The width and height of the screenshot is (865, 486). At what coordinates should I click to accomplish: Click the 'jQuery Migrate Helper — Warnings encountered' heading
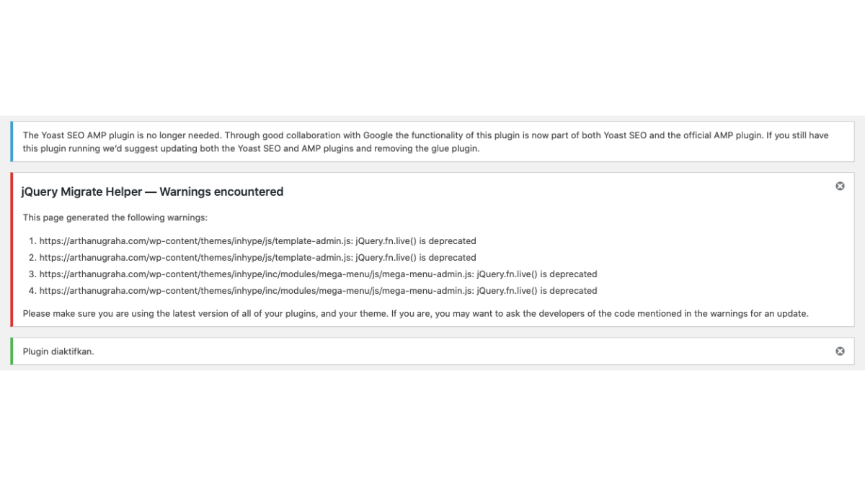[x=152, y=192]
